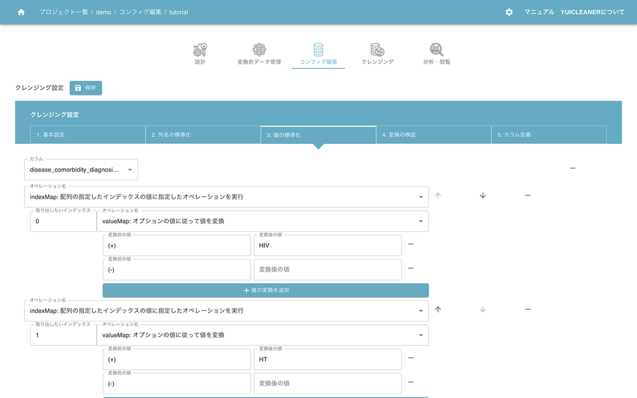This screenshot has width=637, height=398.
Task: Remove the HIV value mapping row
Action: click(410, 245)
